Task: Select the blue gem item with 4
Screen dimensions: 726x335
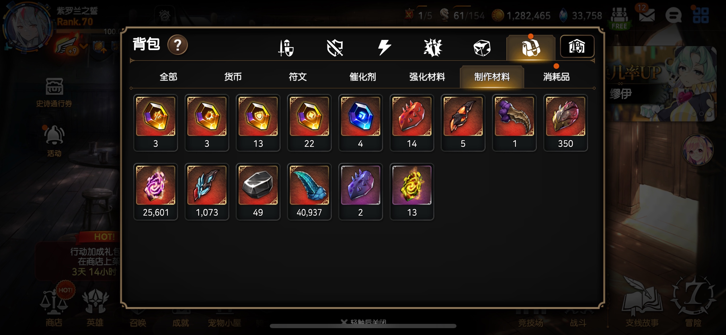Action: pos(360,123)
